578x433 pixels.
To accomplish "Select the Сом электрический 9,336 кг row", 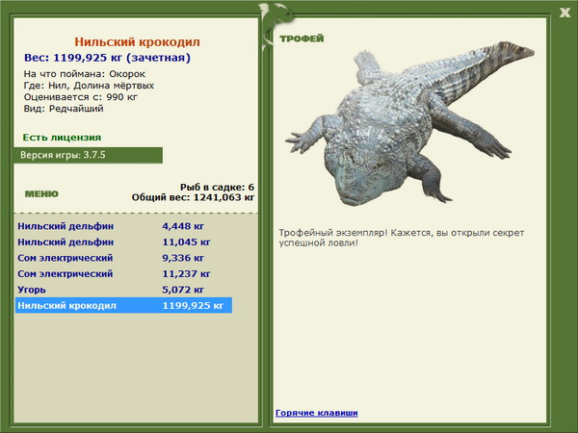I will point(123,258).
